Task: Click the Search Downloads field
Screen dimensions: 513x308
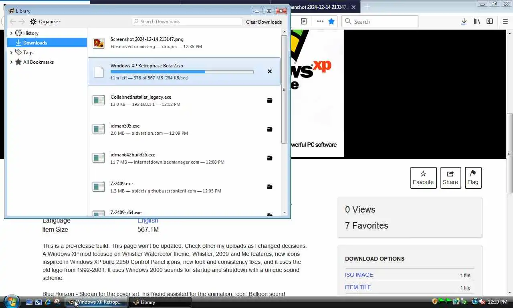Action: (x=187, y=22)
